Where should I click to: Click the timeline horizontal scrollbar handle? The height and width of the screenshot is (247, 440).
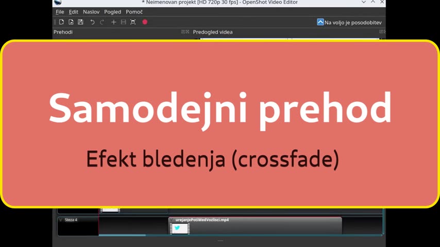[x=122, y=235]
